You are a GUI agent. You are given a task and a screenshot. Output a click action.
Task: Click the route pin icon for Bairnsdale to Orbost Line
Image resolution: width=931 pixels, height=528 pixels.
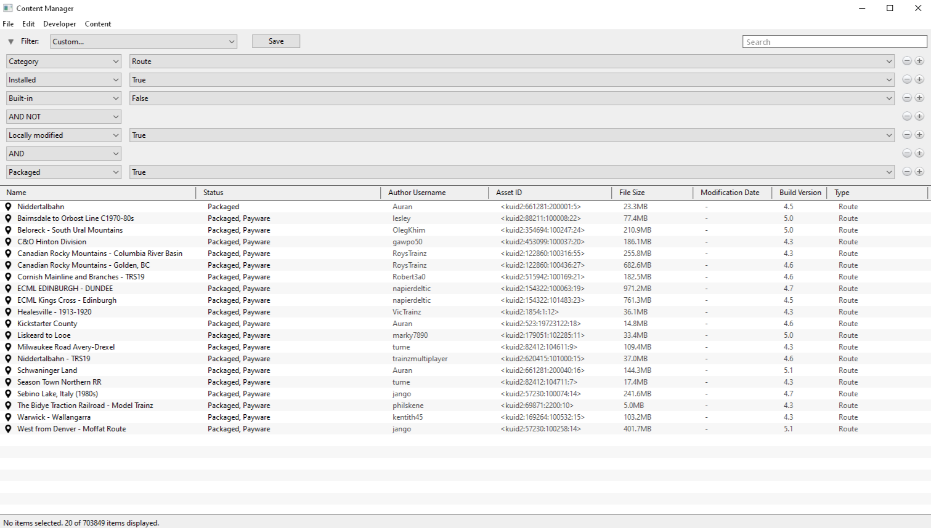click(x=8, y=218)
